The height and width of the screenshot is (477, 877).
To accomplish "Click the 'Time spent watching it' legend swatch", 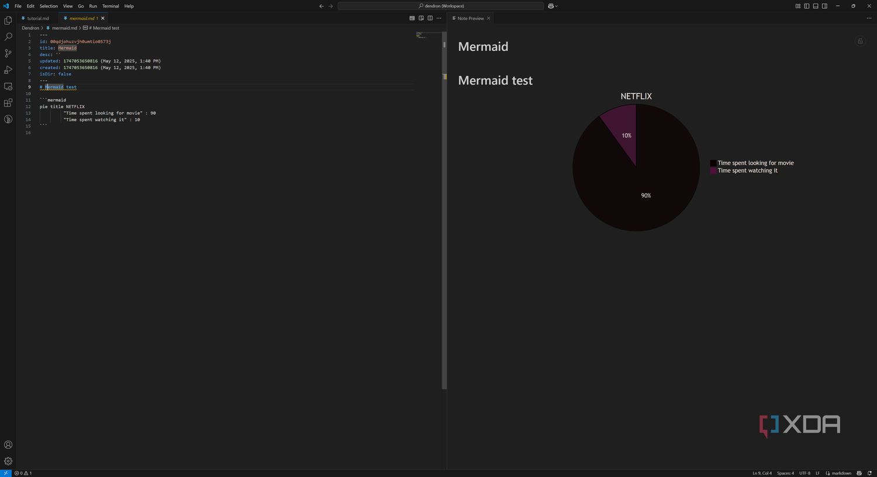I will [713, 171].
